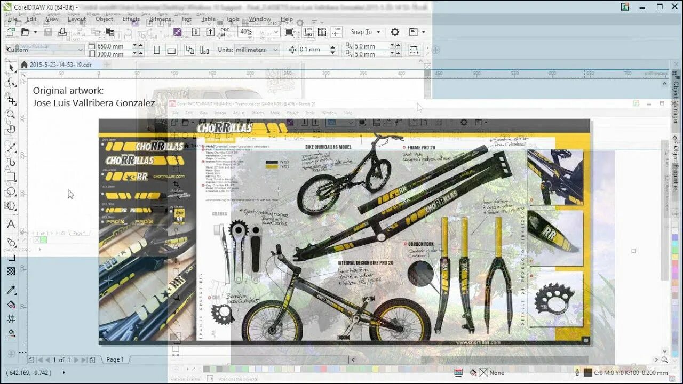This screenshot has width=683, height=384.
Task: Click the Open folder icon
Action: (25, 32)
